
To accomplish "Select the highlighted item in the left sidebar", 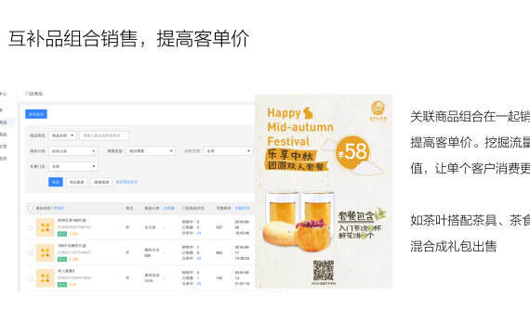I will [7, 122].
